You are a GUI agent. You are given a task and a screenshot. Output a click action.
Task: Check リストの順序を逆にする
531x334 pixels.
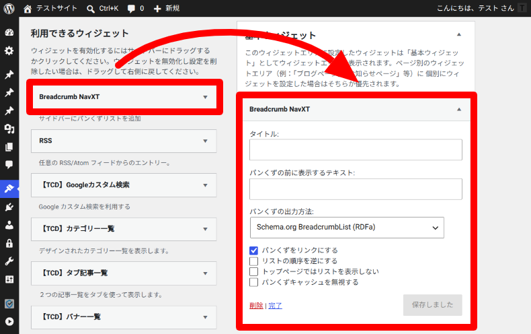pos(253,261)
